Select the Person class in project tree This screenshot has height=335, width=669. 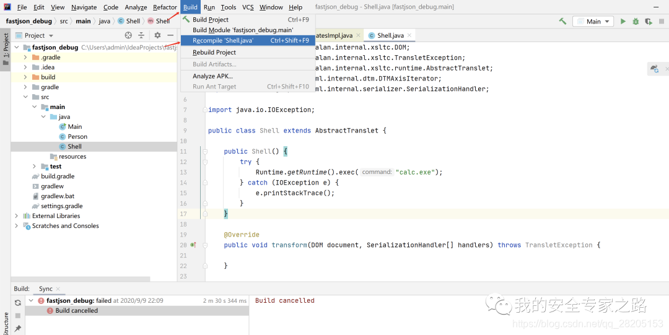tap(77, 137)
